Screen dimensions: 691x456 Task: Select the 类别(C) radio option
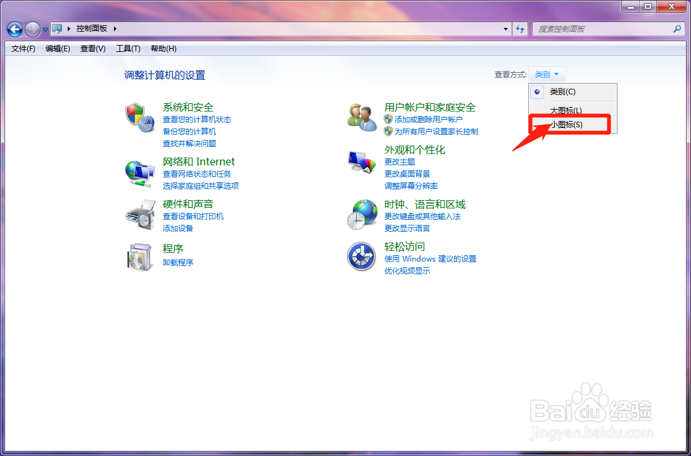coord(573,92)
